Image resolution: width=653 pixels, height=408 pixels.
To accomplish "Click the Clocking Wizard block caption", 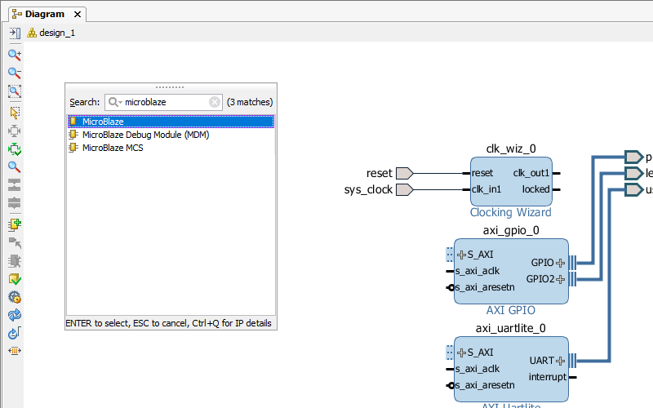I will pos(511,212).
